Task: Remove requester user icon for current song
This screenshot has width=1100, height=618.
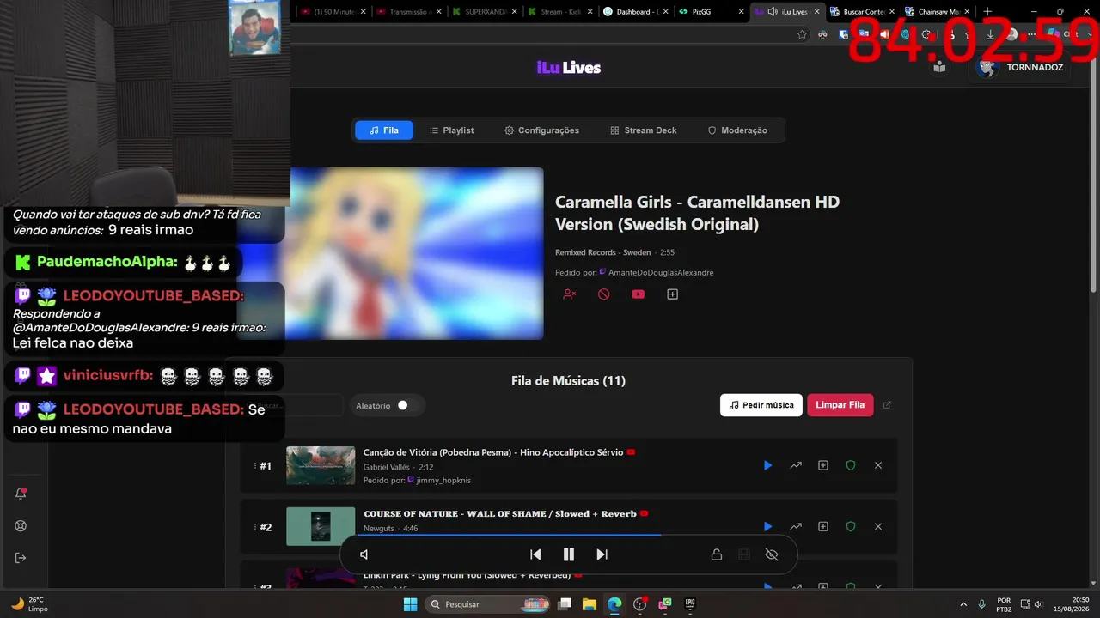Action: [569, 294]
